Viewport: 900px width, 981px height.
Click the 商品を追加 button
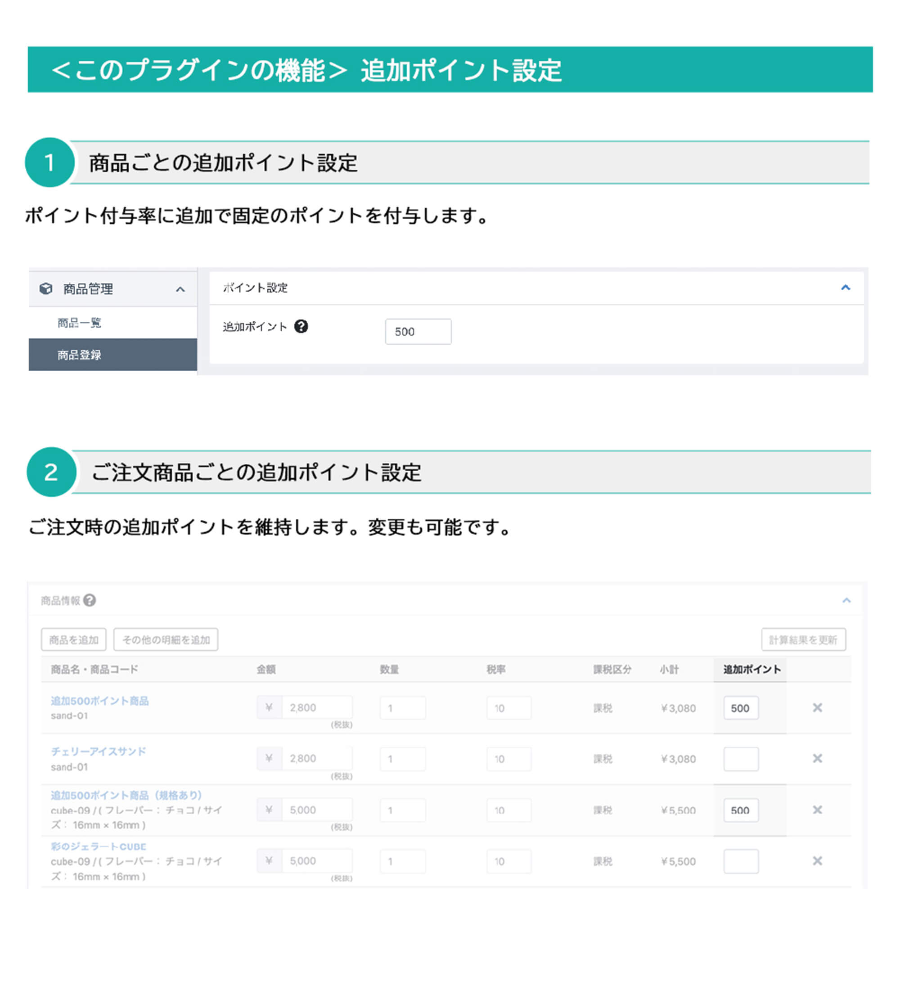click(73, 639)
